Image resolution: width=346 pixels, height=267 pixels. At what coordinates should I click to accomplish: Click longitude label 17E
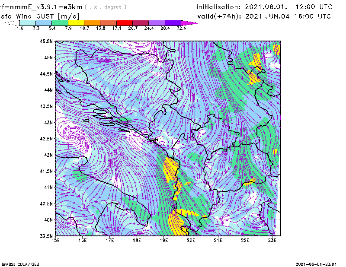click(x=110, y=240)
